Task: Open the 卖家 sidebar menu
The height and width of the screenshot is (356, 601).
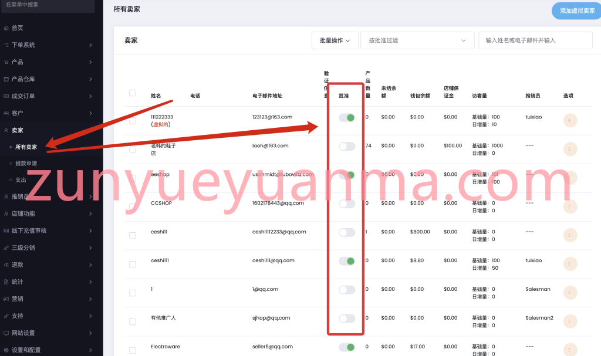Action: click(x=17, y=130)
